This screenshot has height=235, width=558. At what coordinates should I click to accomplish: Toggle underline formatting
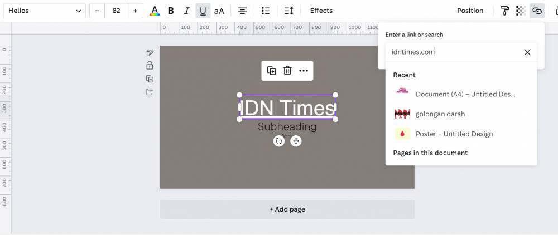203,11
